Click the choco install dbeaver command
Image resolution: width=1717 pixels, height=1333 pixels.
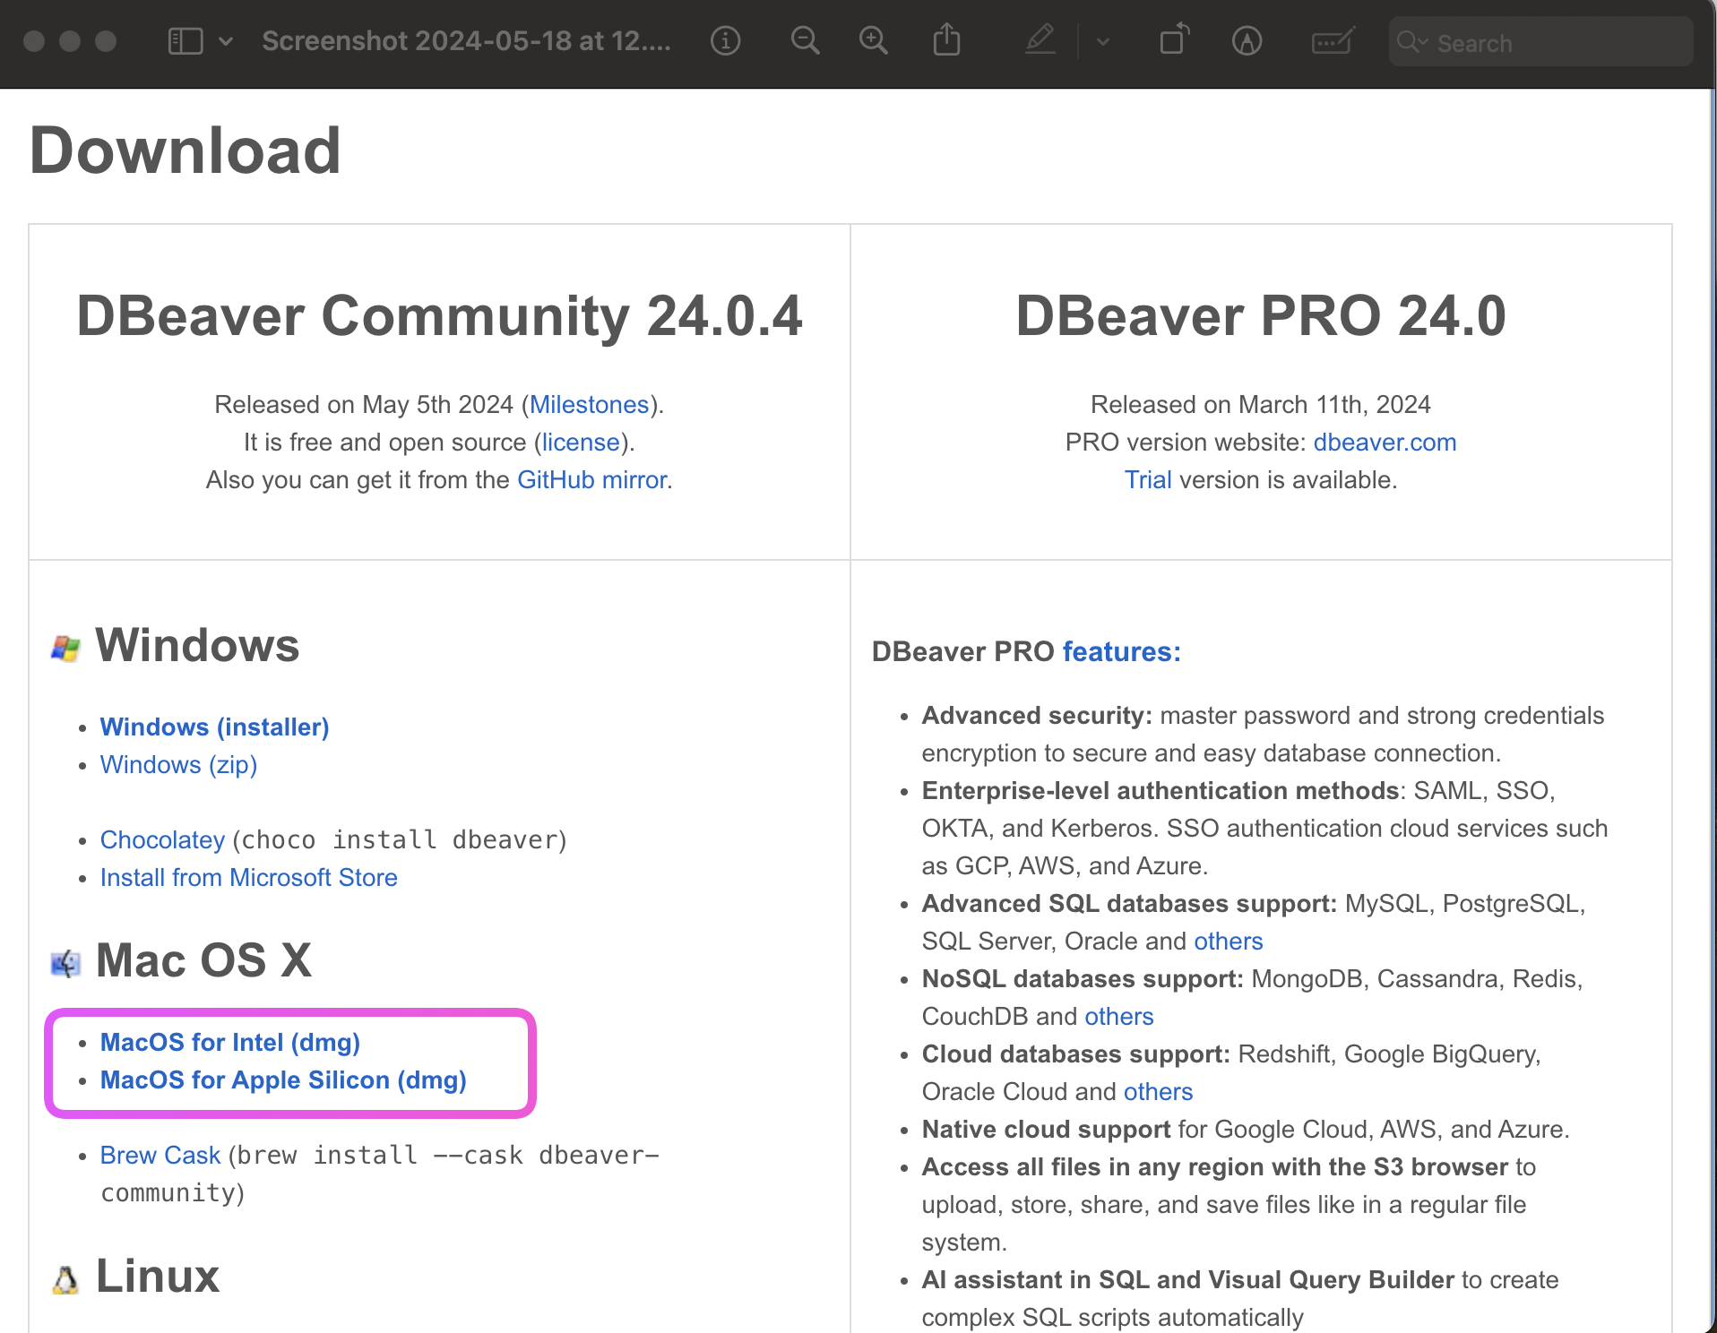tap(400, 839)
